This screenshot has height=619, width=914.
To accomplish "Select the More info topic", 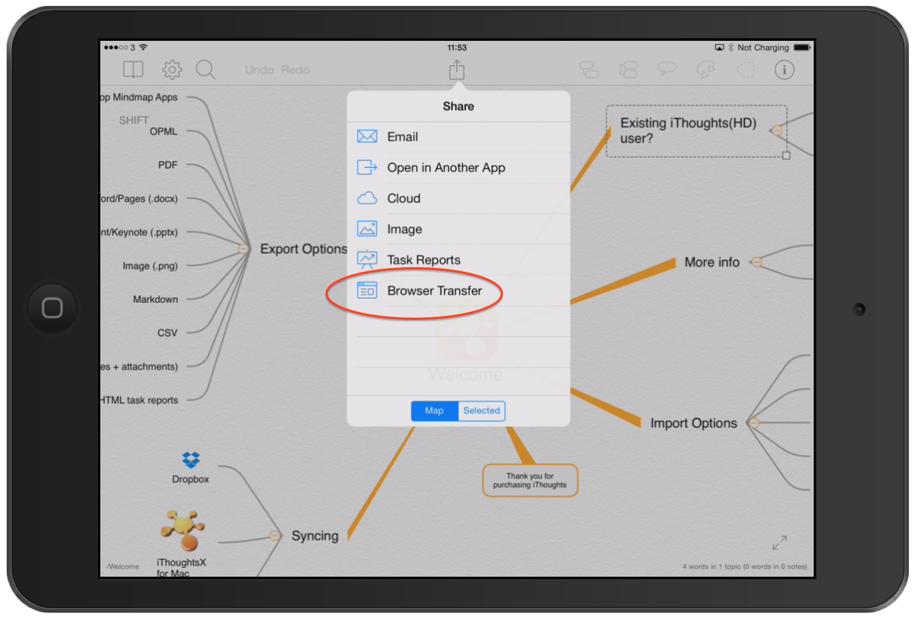I will pos(712,262).
